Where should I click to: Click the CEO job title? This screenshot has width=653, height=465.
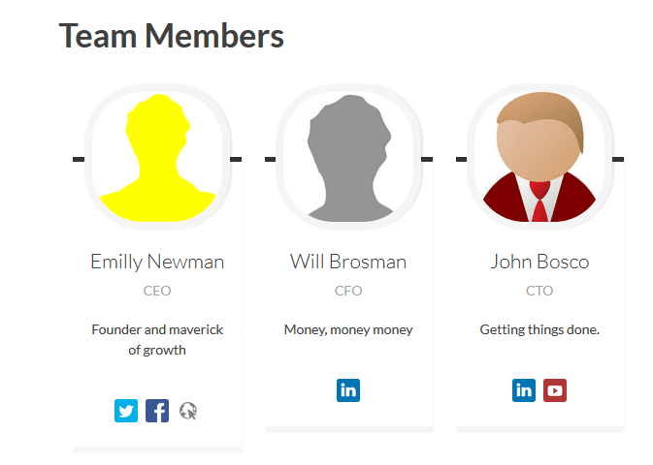tap(157, 291)
